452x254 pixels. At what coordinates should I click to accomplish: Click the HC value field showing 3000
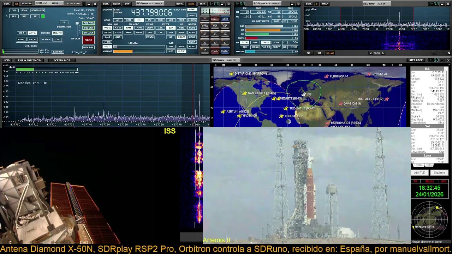click(x=293, y=47)
